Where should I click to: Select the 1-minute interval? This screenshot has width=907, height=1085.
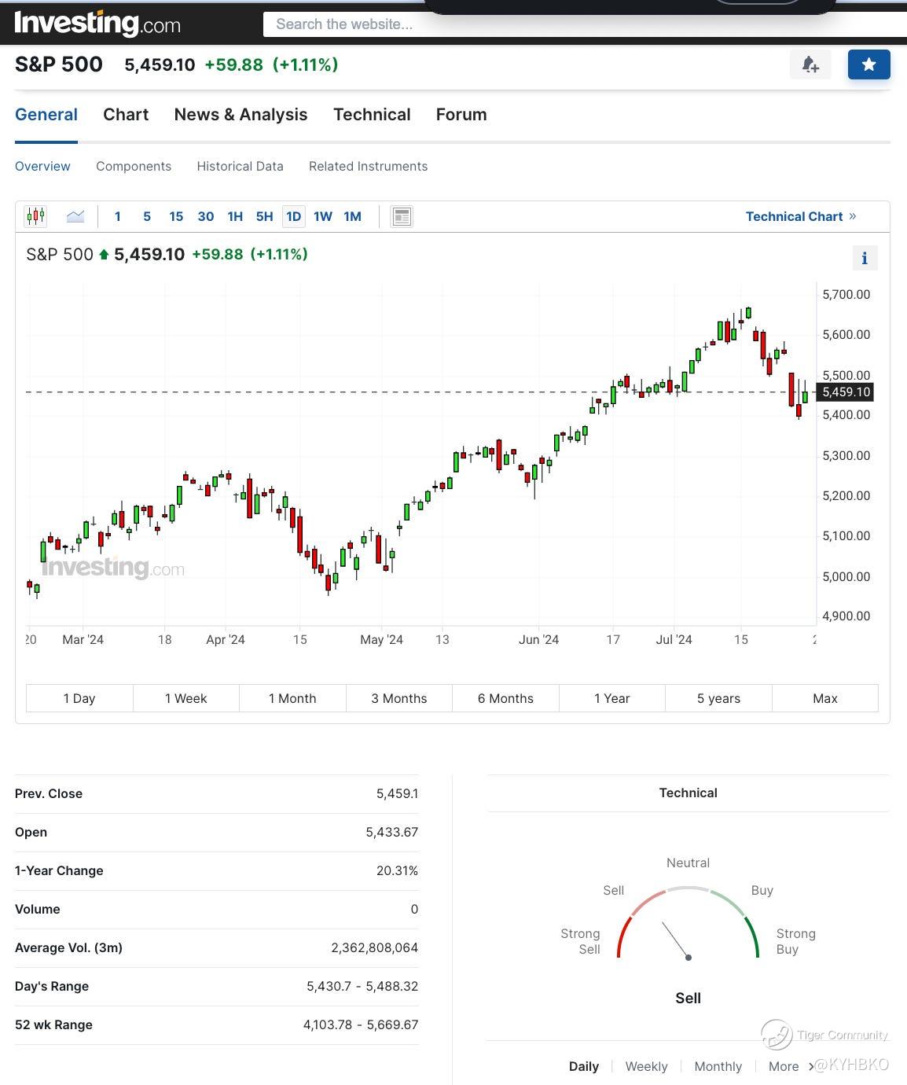[118, 216]
